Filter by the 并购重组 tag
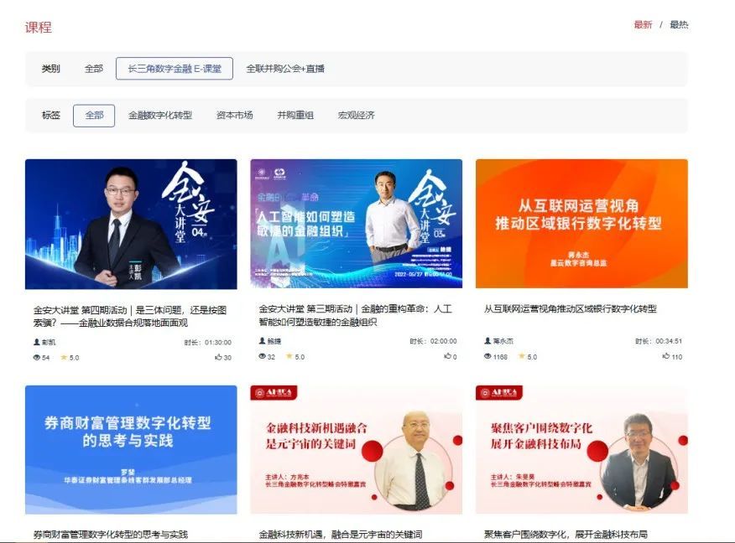The image size is (735, 543). coord(295,115)
